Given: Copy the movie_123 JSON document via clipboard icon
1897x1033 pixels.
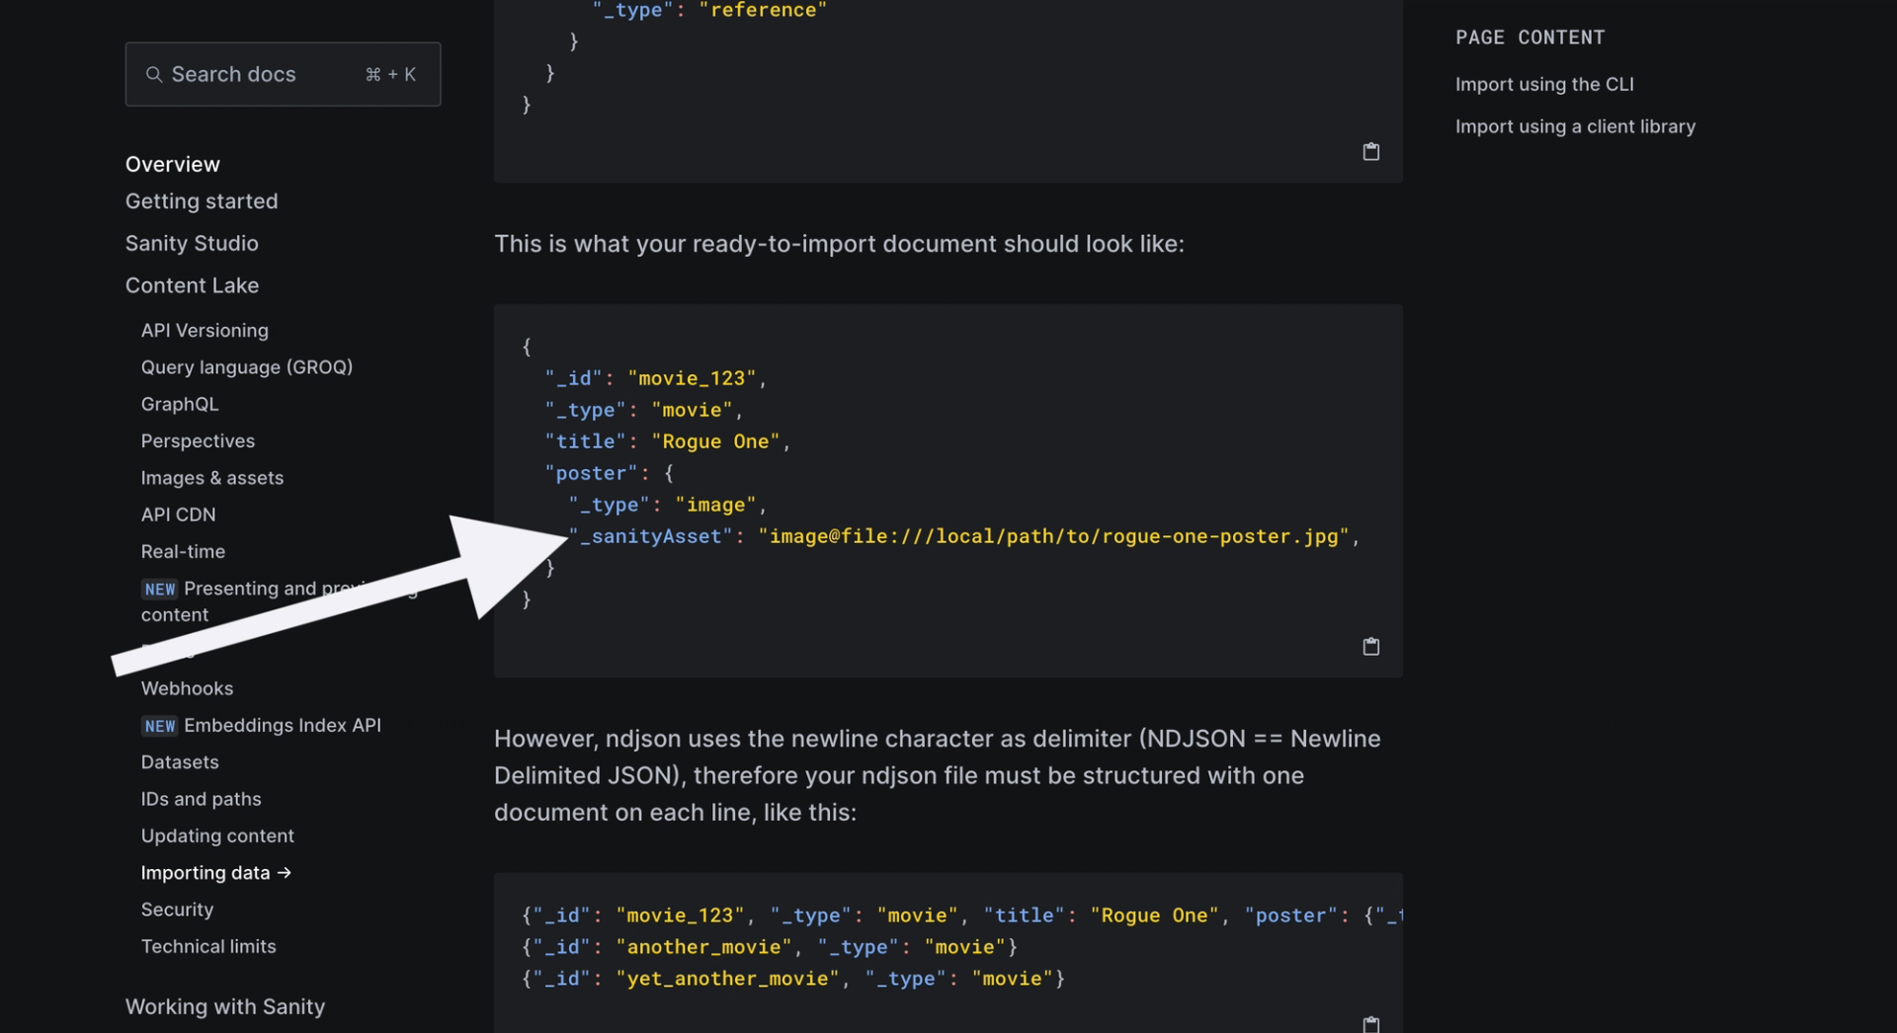Looking at the screenshot, I should click(1370, 647).
